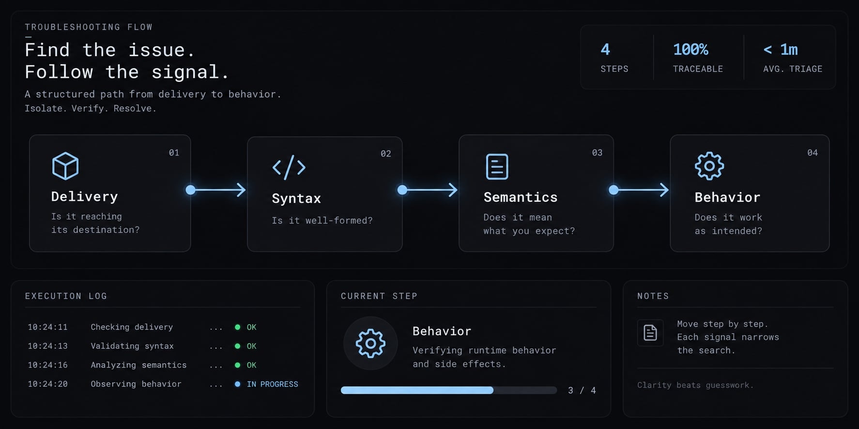
Task: Click the Semantics document icon
Action: [497, 167]
